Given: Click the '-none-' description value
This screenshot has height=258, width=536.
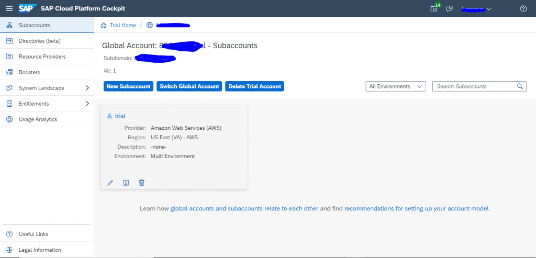Looking at the screenshot, I should tap(159, 147).
